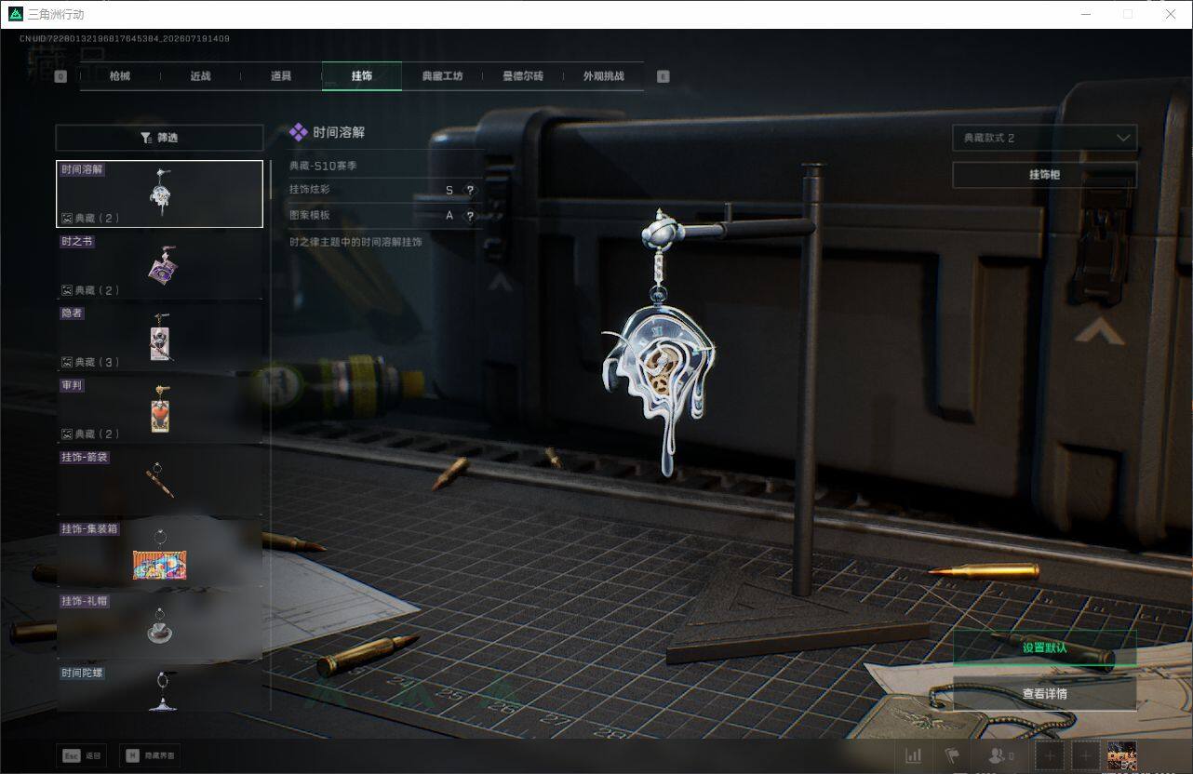The width and height of the screenshot is (1193, 774).
Task: Select the 时之书 charm thumbnail
Action: coord(159,266)
